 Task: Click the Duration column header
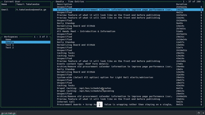[181, 4]
